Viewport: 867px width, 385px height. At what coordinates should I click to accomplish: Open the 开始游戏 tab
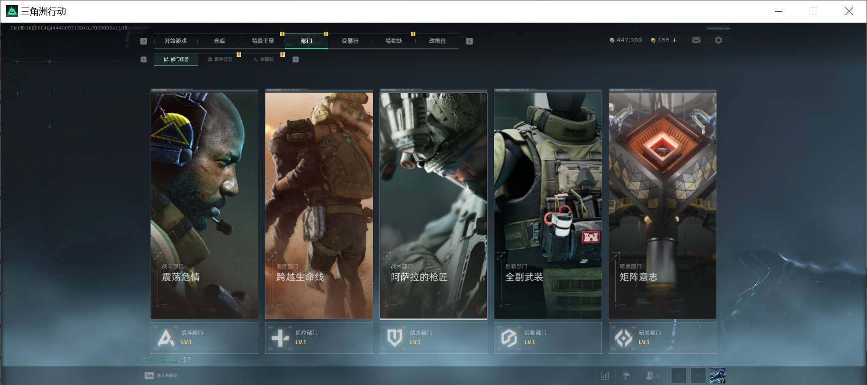175,41
